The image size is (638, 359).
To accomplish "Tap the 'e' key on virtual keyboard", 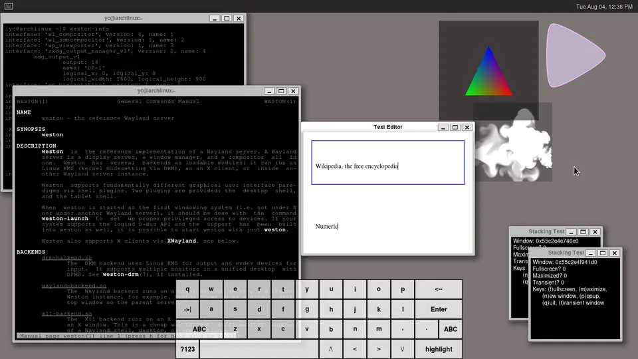I will [x=235, y=289].
